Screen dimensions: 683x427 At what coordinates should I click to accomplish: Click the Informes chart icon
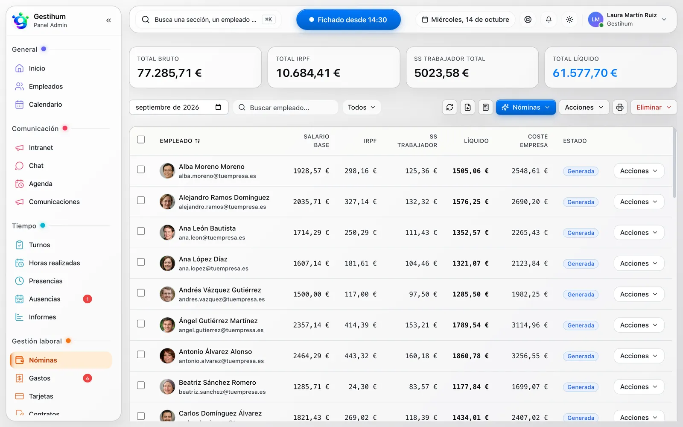(19, 317)
